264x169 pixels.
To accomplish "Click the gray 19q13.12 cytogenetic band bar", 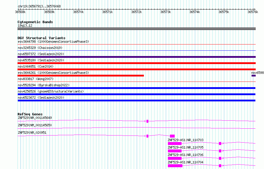I will (136, 29).
